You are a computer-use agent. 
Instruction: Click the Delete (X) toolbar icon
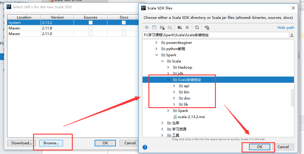(187, 27)
